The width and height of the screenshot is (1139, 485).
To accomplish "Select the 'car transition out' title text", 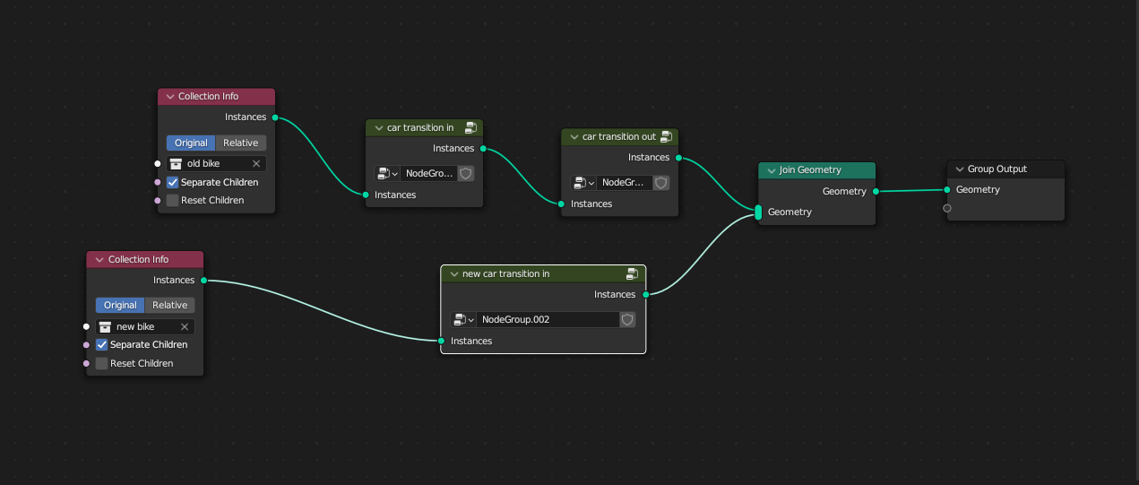I will tap(619, 137).
